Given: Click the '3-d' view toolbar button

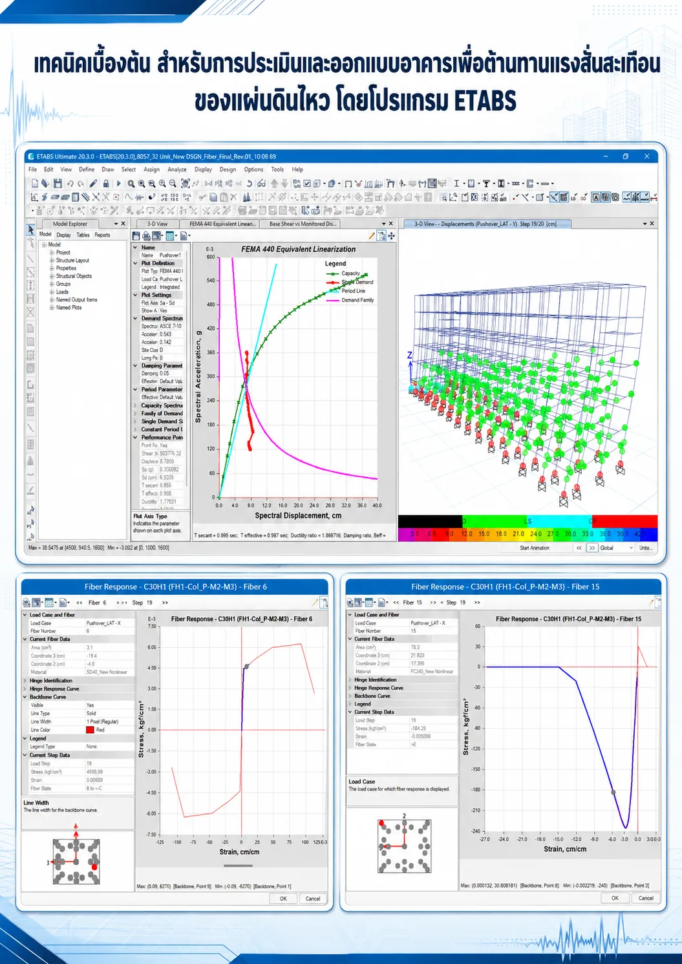Looking at the screenshot, I should 208,184.
